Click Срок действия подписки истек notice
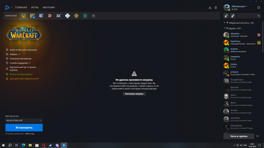The height and width of the screenshot is (148, 264). (x=24, y=78)
